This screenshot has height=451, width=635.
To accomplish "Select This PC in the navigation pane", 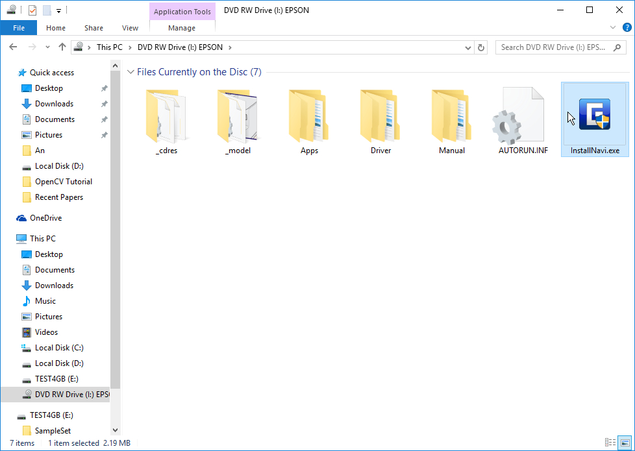I will (x=42, y=238).
